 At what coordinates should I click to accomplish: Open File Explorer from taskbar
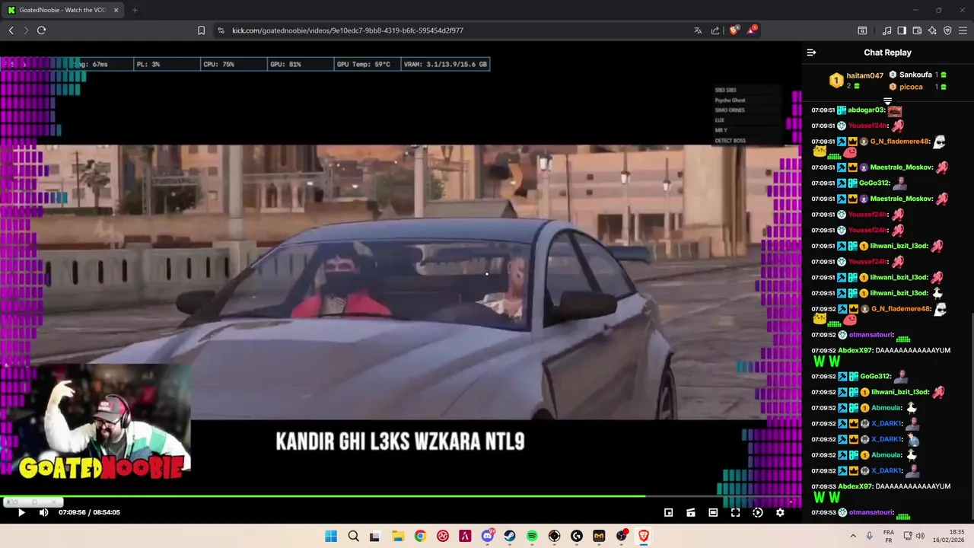397,536
